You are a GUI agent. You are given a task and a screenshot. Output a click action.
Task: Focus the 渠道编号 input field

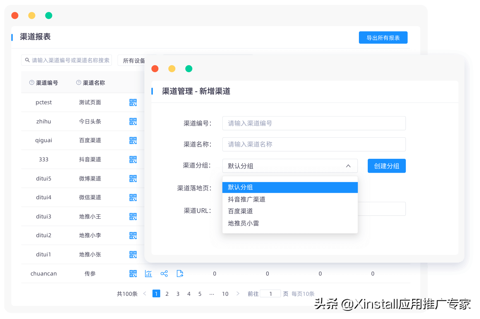point(314,123)
